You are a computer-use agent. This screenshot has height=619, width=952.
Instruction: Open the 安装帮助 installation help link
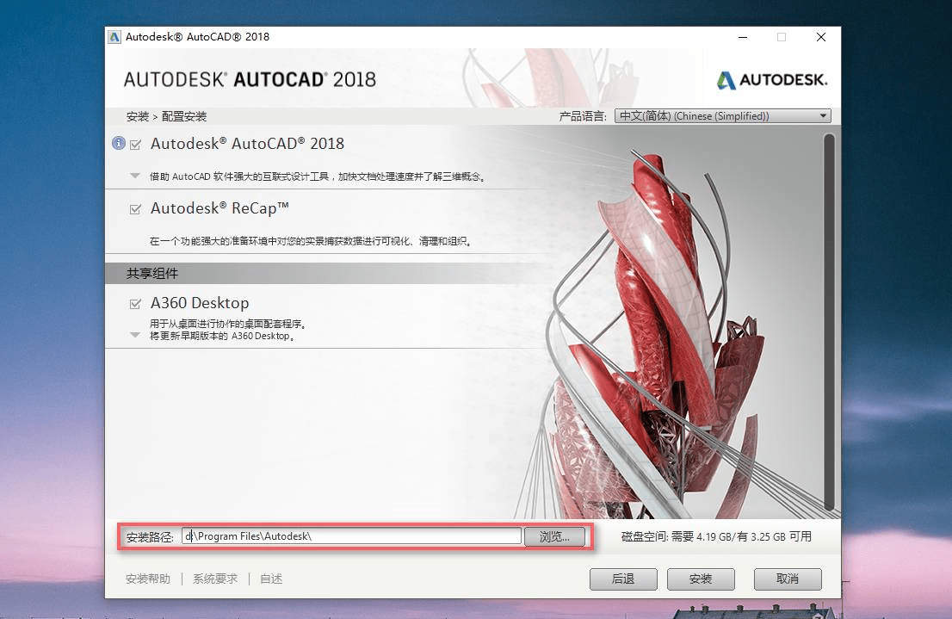[x=147, y=579]
